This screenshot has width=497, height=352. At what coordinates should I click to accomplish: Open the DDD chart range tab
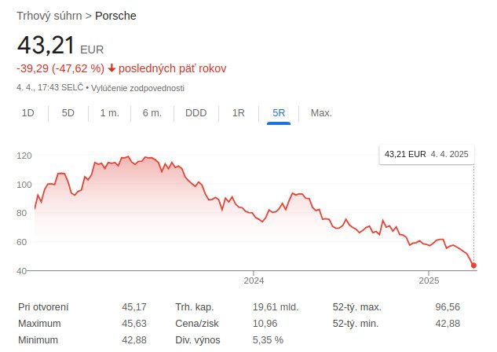[196, 113]
